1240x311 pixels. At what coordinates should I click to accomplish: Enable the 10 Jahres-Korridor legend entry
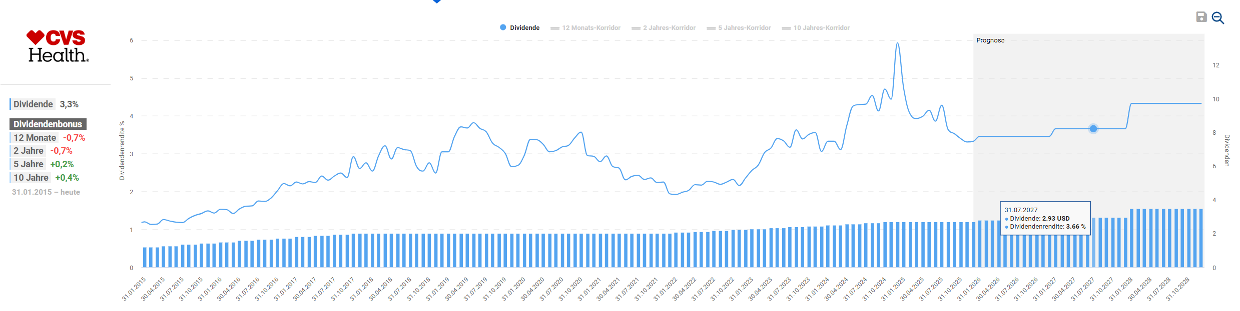click(x=816, y=28)
